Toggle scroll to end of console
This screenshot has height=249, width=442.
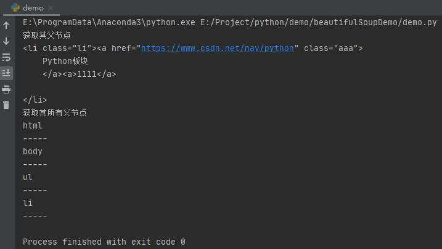click(x=7, y=73)
